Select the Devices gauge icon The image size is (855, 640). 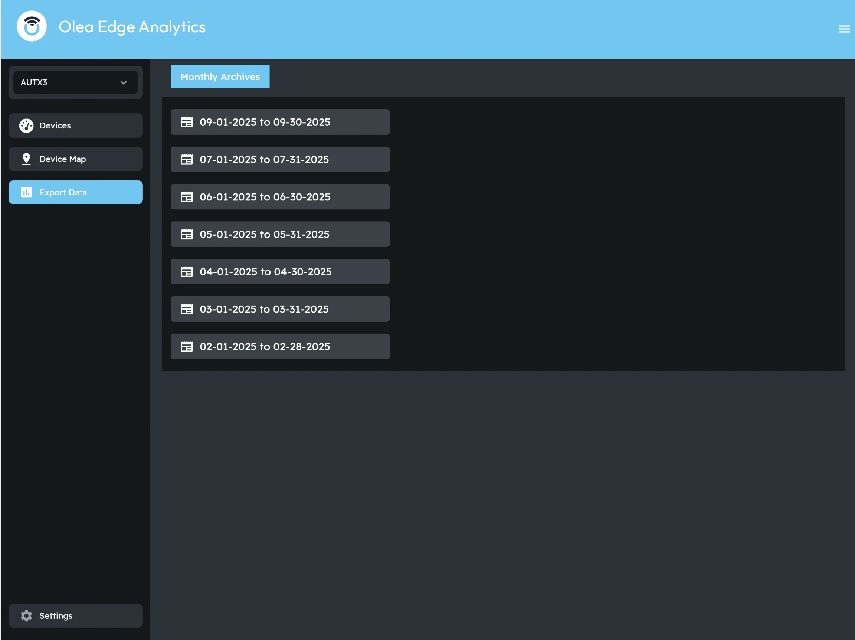click(x=26, y=125)
